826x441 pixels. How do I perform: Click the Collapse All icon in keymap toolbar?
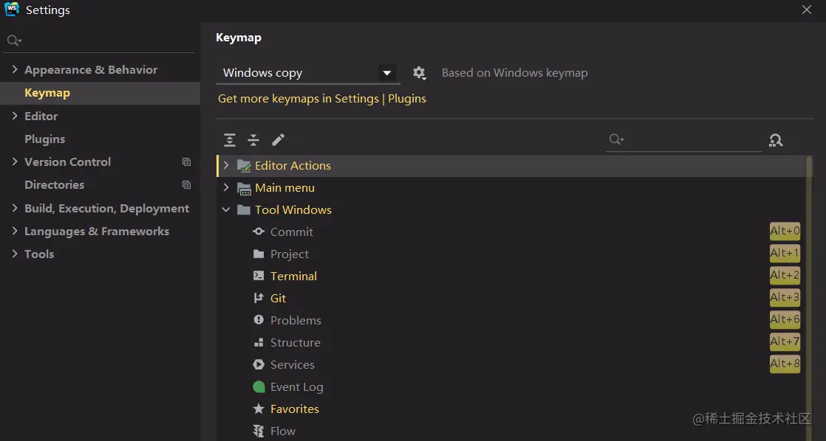tap(253, 140)
